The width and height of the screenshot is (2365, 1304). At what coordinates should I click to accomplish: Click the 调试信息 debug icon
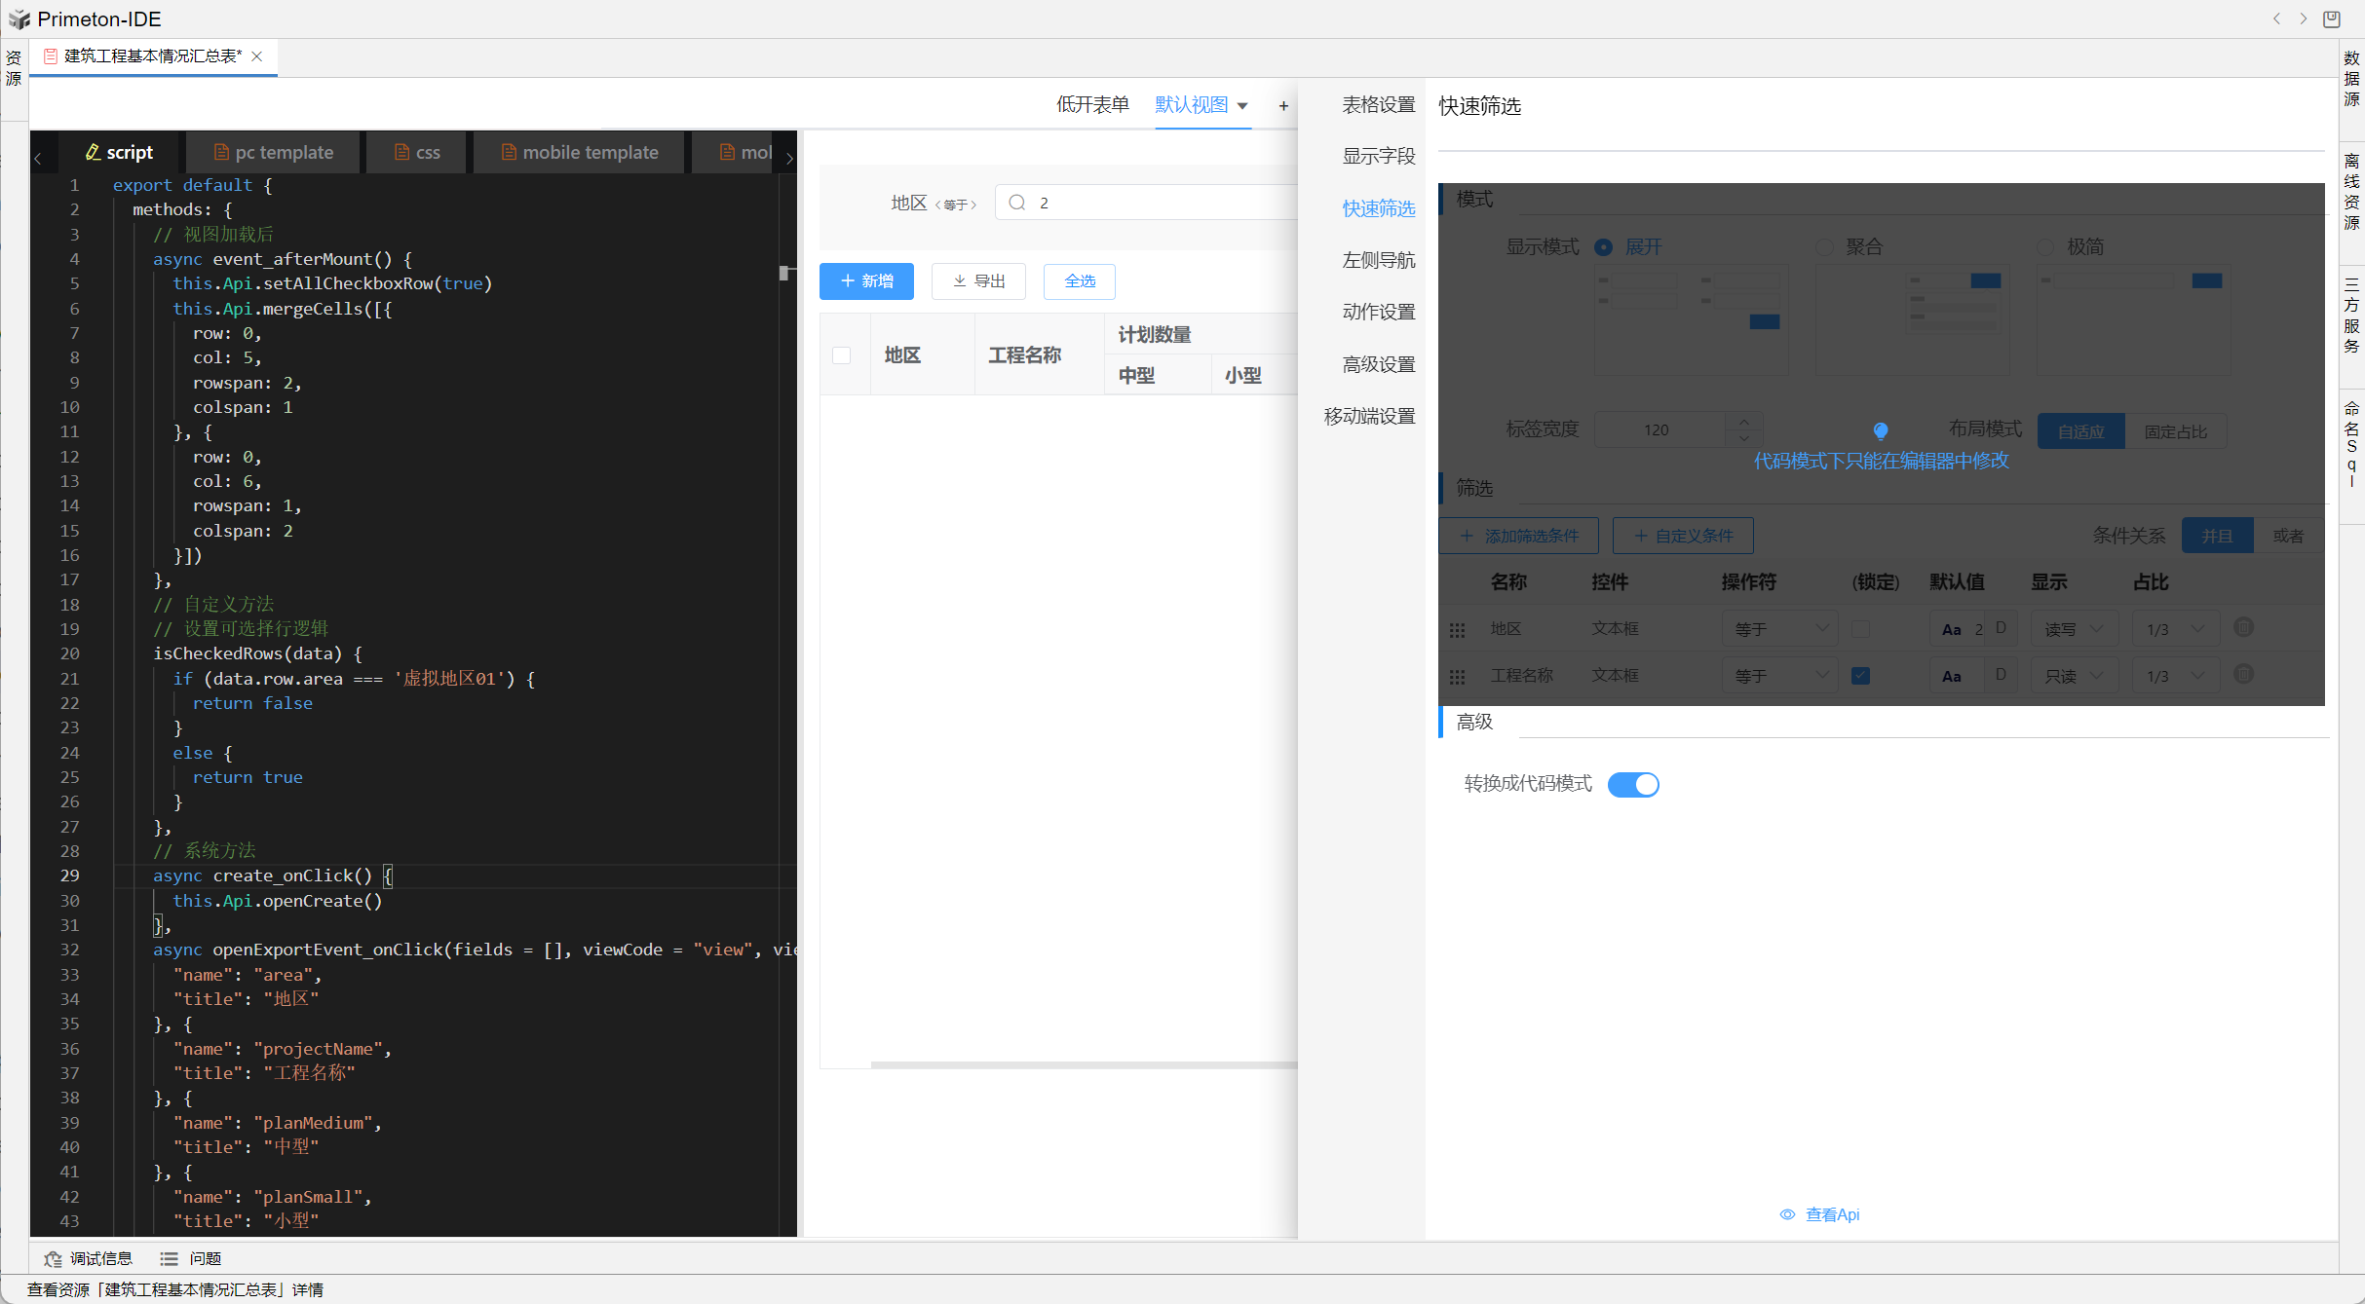(x=53, y=1259)
